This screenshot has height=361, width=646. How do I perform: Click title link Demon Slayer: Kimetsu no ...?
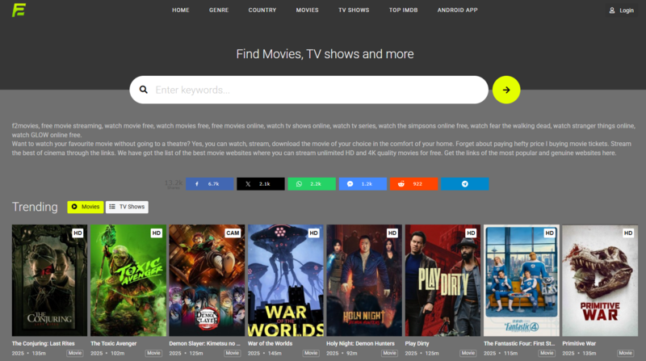point(204,343)
